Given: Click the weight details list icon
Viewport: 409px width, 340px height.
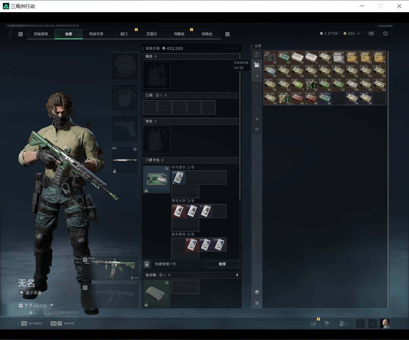Looking at the screenshot, I should (x=51, y=305).
